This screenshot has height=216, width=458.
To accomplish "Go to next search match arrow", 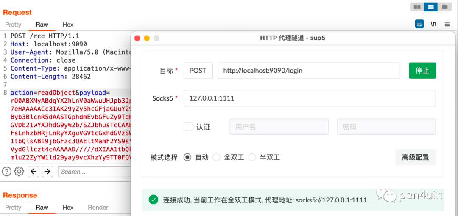I will [47, 172].
